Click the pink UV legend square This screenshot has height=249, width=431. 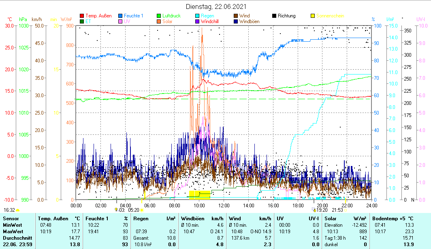(x=121, y=21)
